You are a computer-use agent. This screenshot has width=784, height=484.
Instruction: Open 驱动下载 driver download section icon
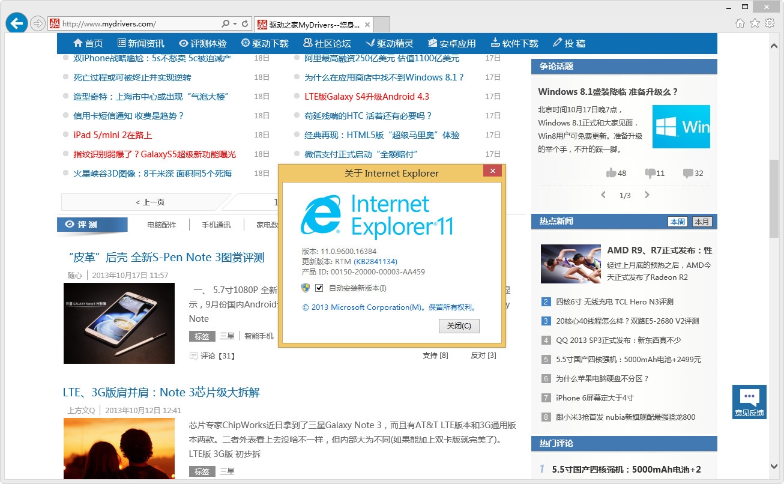[x=245, y=43]
